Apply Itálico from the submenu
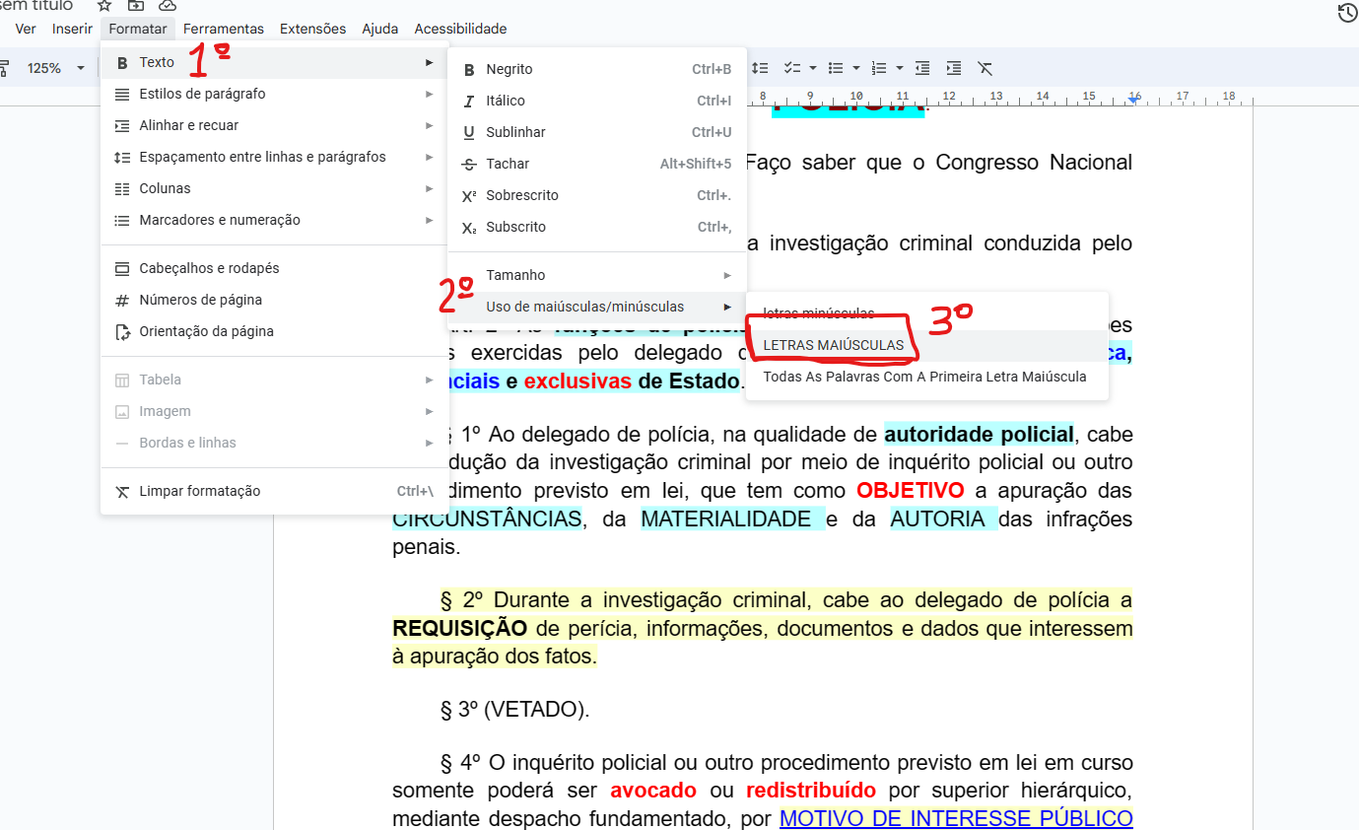1359x830 pixels. [x=597, y=101]
